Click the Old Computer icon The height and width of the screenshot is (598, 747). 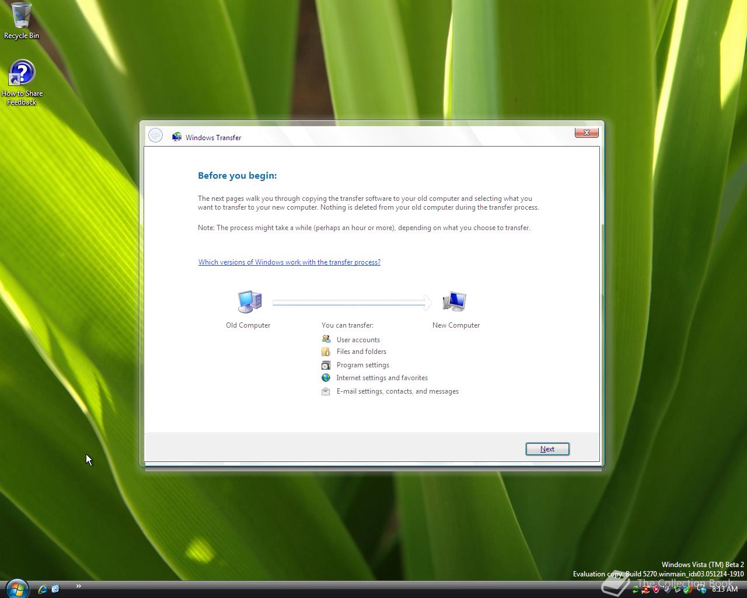250,302
